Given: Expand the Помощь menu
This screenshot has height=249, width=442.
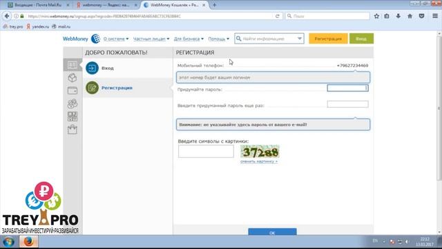Looking at the screenshot, I should click(218, 39).
